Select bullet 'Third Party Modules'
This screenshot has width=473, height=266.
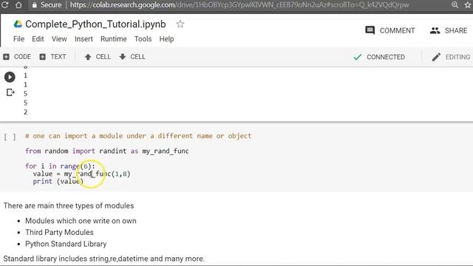point(59,232)
